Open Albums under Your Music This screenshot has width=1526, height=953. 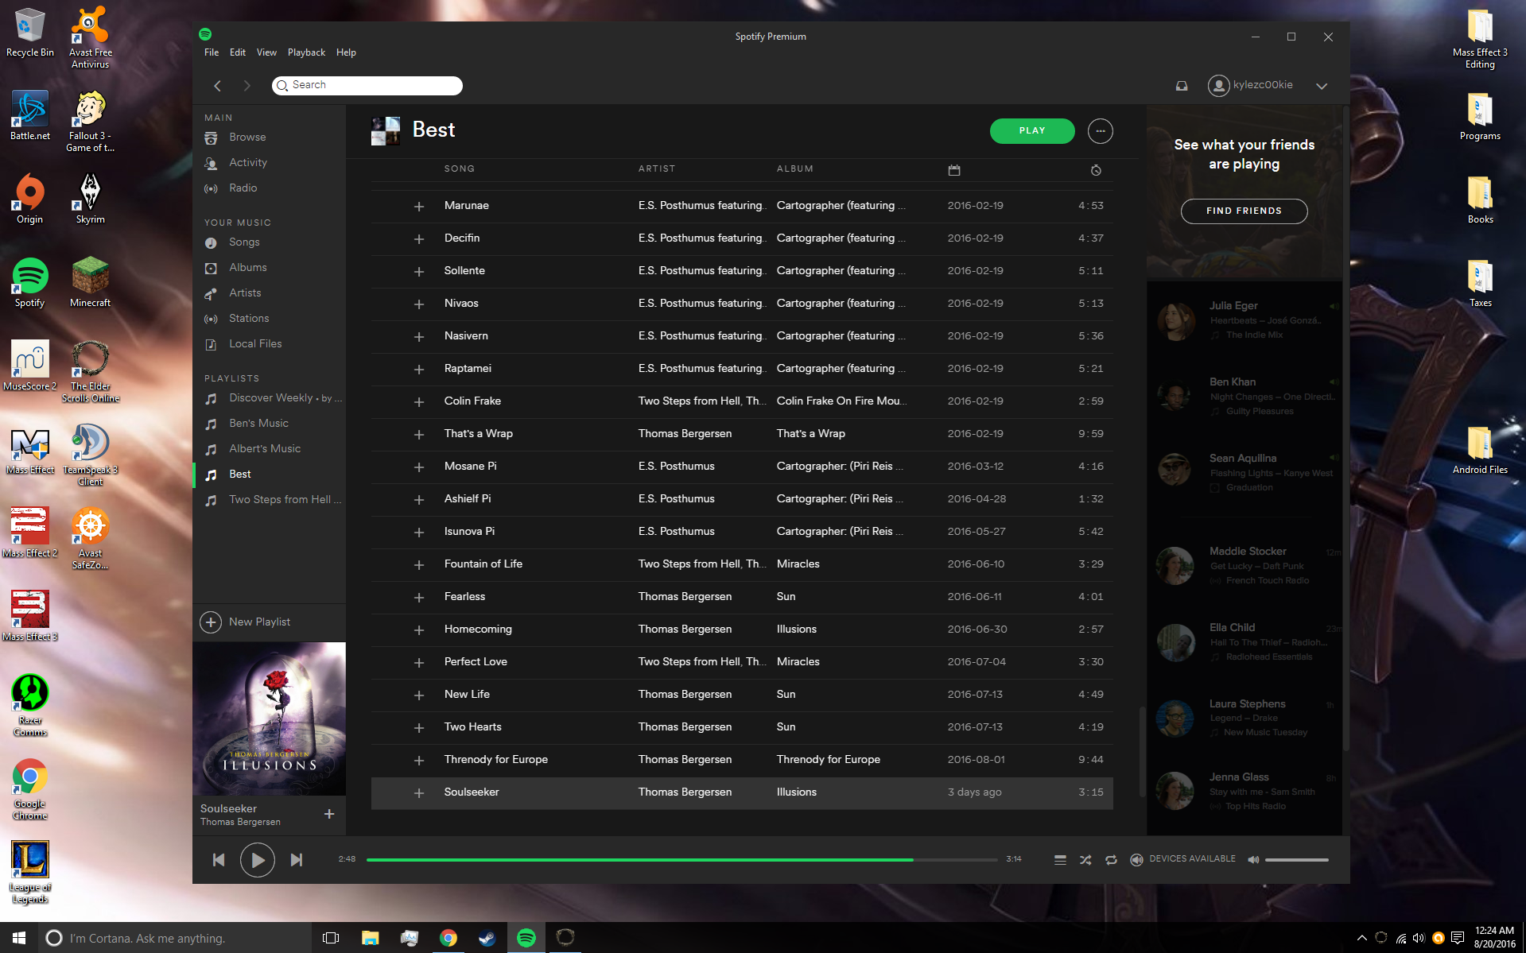click(248, 268)
